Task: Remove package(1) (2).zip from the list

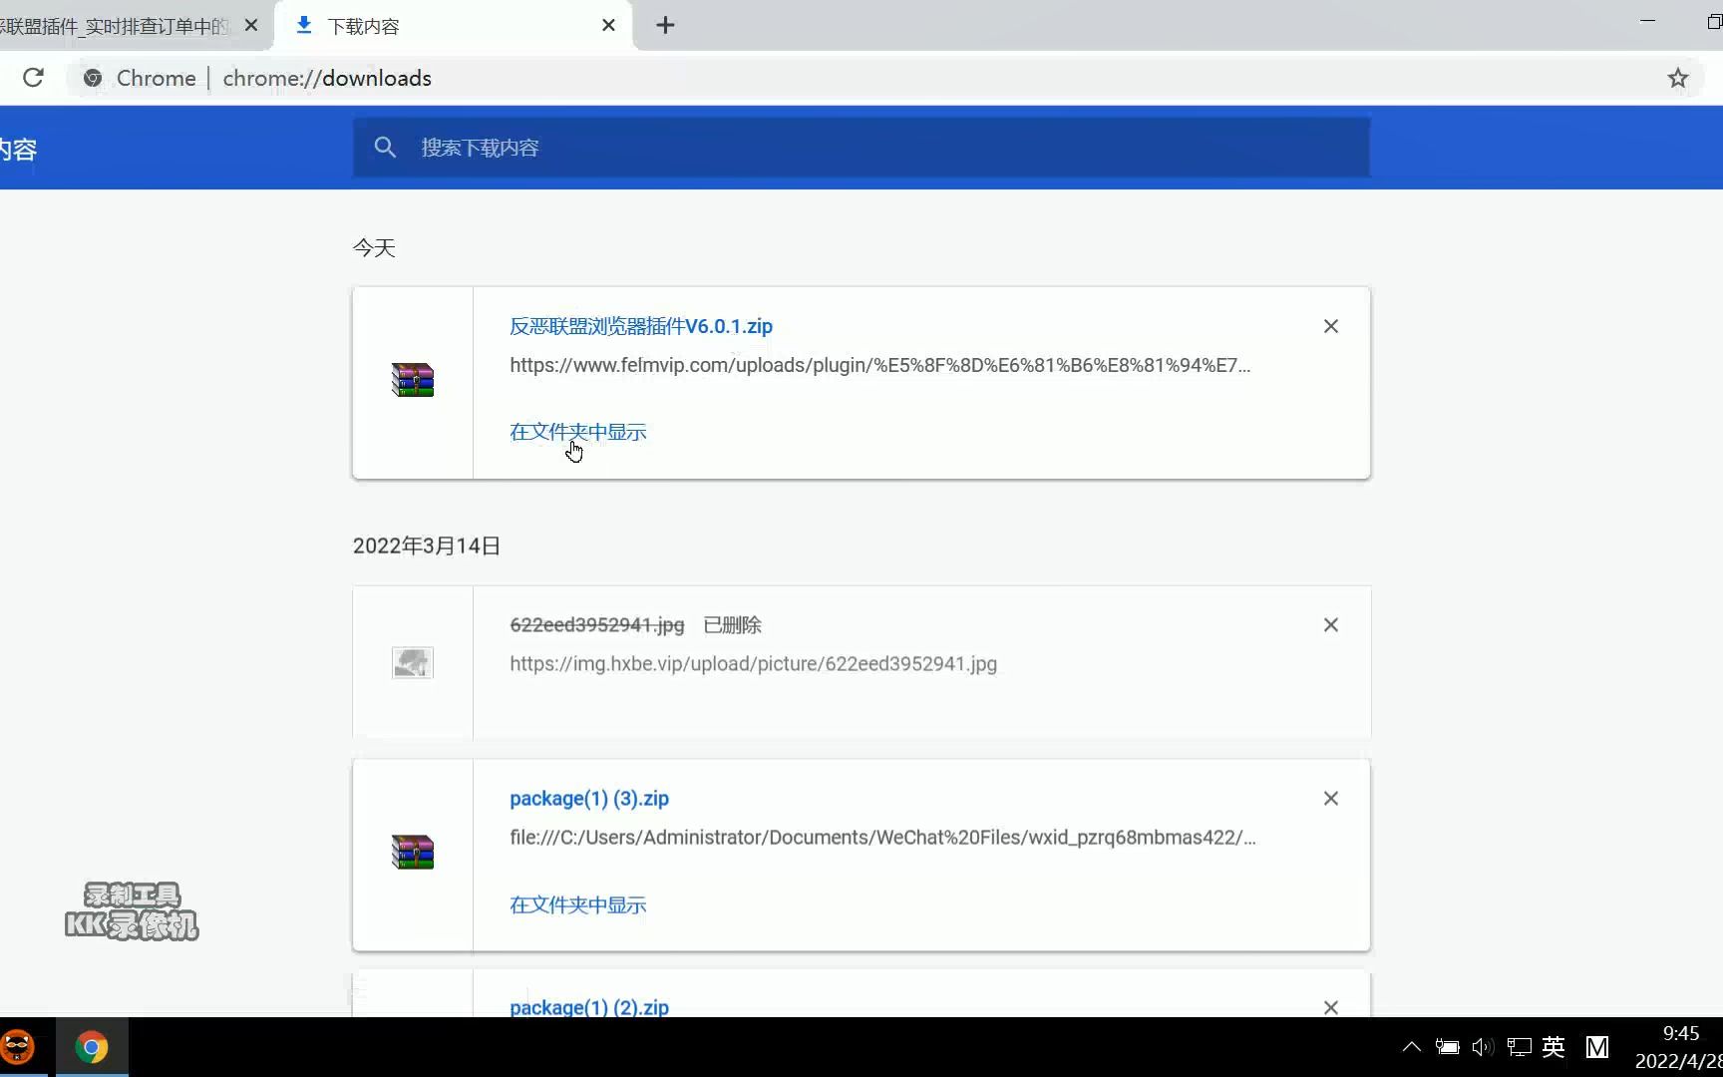Action: 1331,1007
